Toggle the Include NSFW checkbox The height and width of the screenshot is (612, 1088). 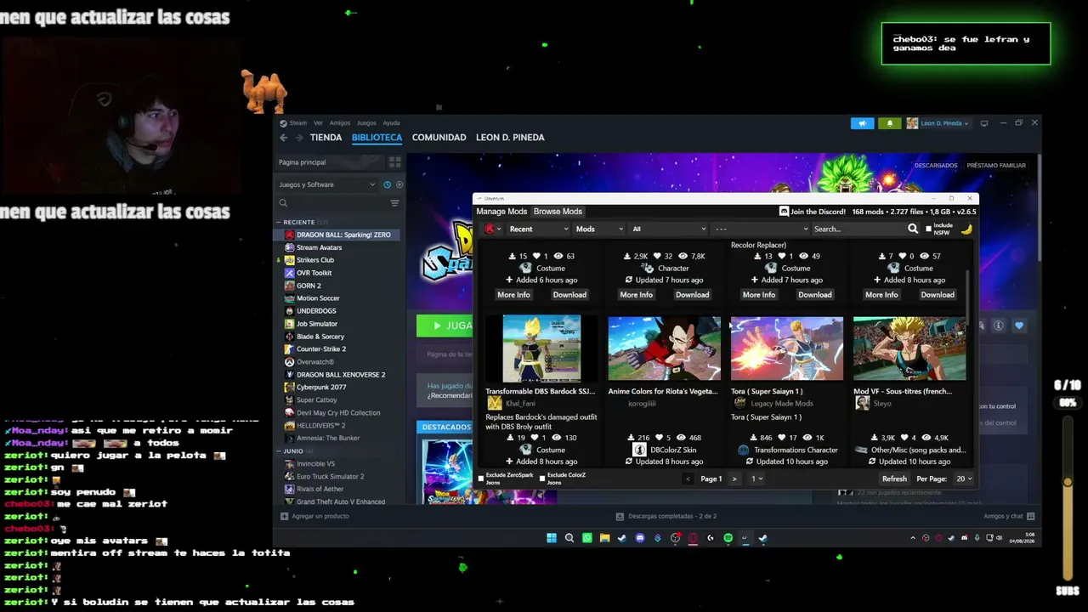(928, 229)
